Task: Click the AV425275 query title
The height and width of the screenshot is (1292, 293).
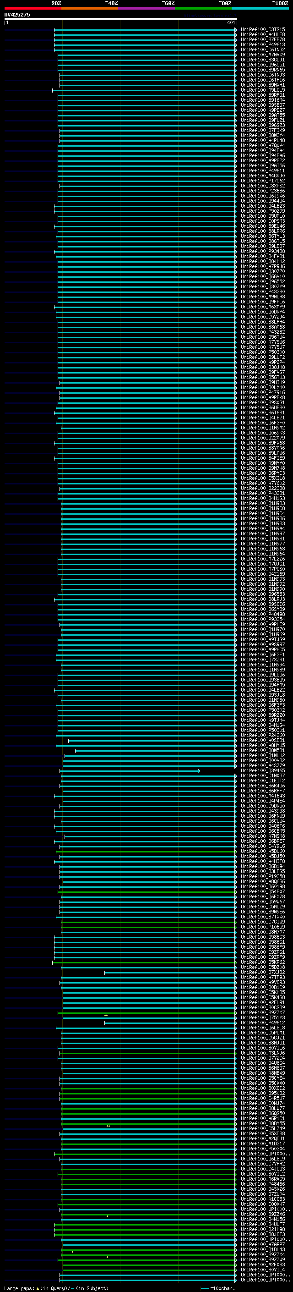Action: coord(17,15)
